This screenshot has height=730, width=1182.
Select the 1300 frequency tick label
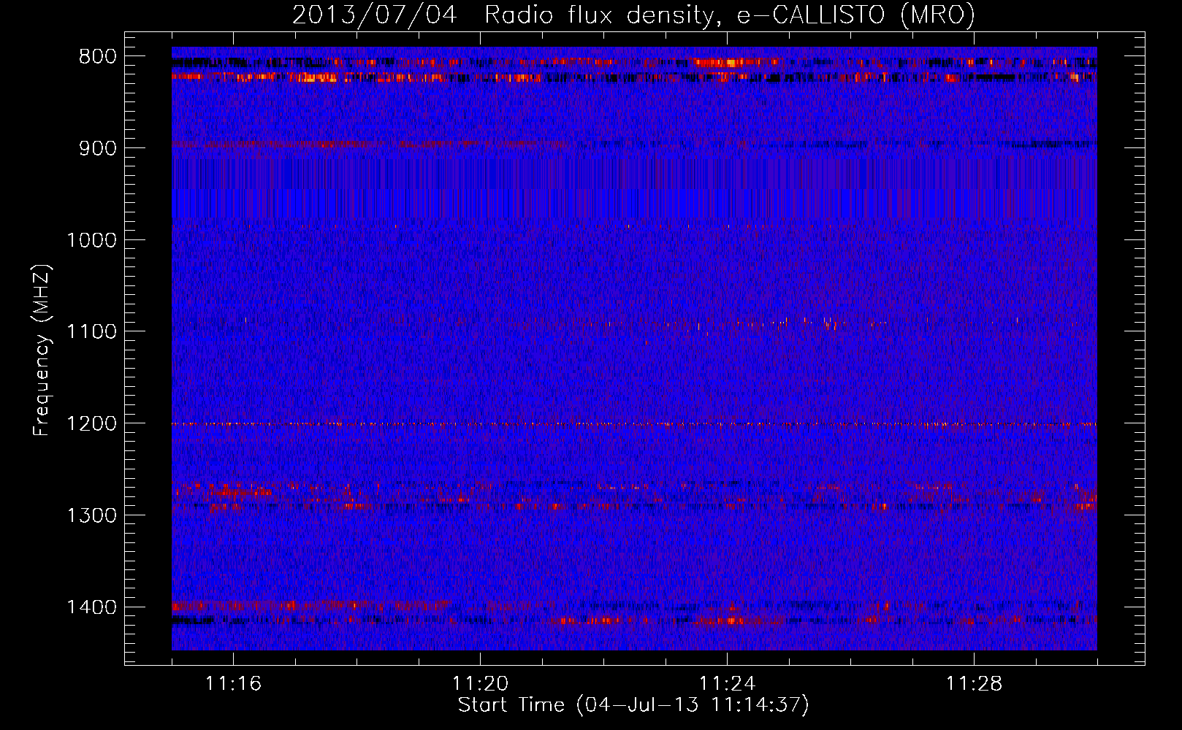click(91, 515)
